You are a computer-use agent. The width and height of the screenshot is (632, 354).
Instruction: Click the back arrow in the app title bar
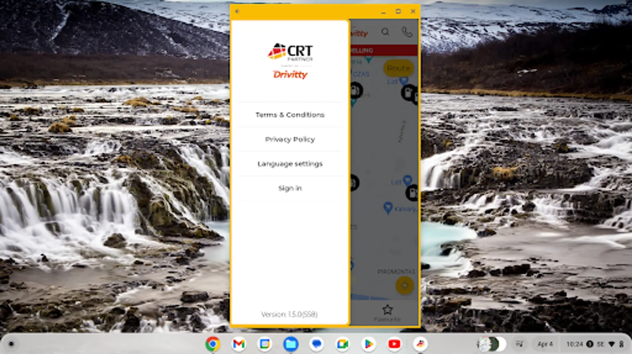coord(237,11)
